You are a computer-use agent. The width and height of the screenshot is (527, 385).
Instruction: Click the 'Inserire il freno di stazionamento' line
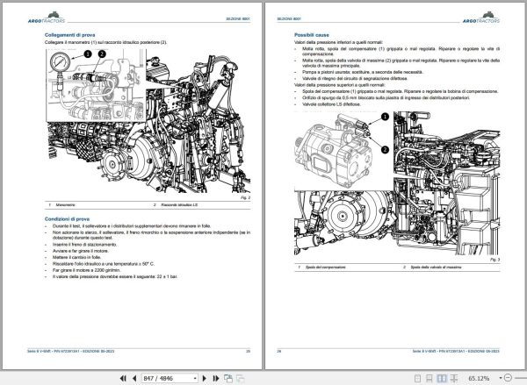click(x=84, y=245)
